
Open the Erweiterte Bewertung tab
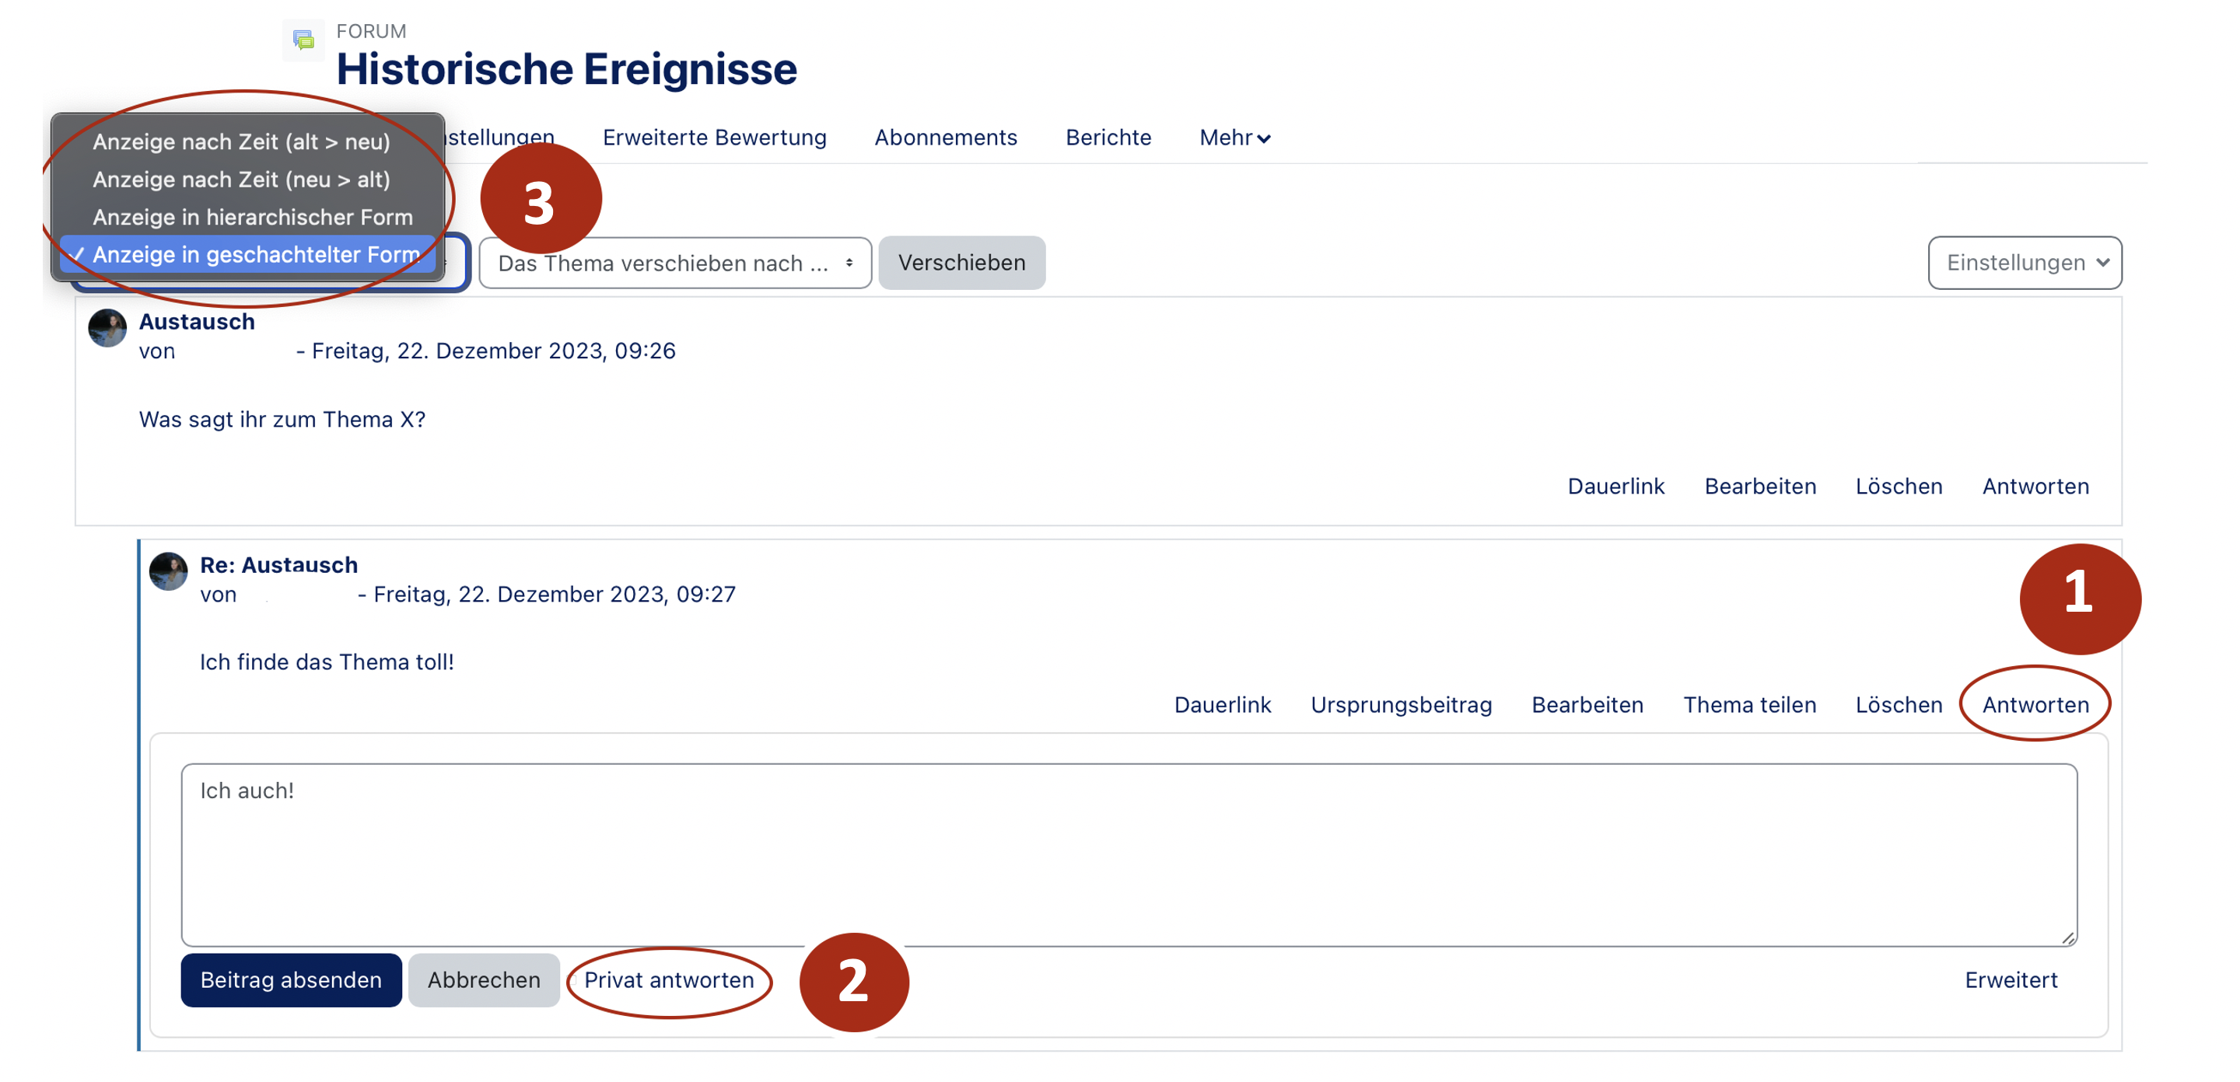click(x=714, y=138)
